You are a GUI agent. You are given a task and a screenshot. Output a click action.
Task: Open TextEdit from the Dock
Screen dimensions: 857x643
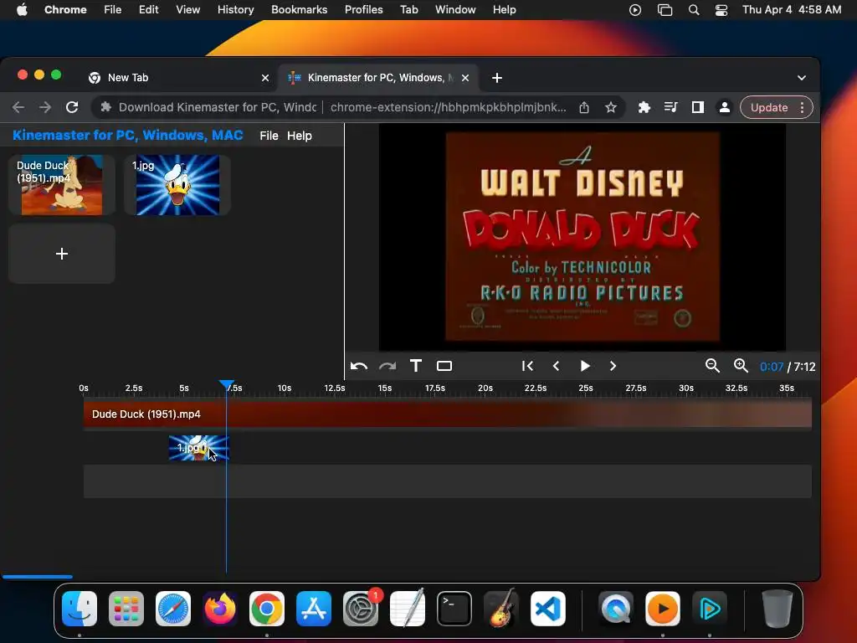[x=408, y=609]
